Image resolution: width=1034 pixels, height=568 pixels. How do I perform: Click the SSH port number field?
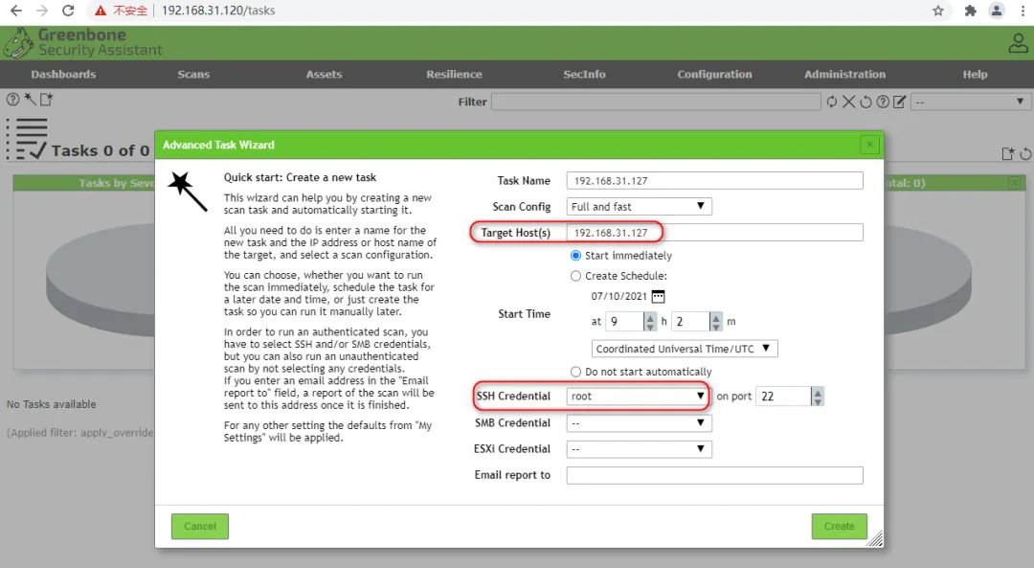click(783, 397)
